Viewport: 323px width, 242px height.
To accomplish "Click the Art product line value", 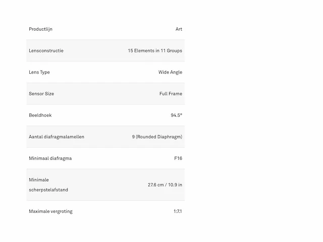I will point(179,29).
